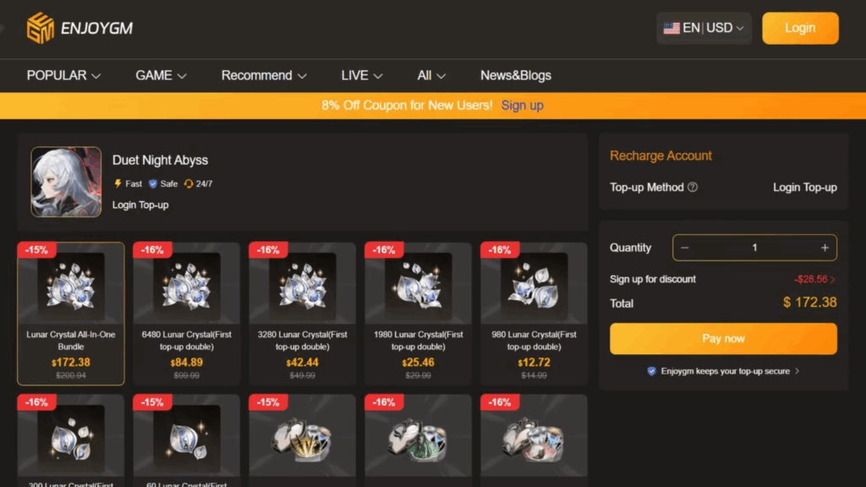Open the EN | USD currency dropdown

(704, 28)
